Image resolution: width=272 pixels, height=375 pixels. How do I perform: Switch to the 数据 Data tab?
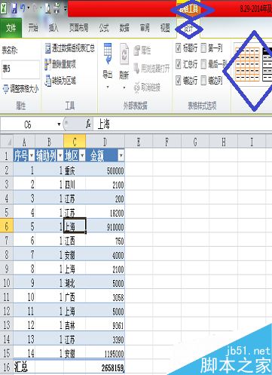[124, 28]
